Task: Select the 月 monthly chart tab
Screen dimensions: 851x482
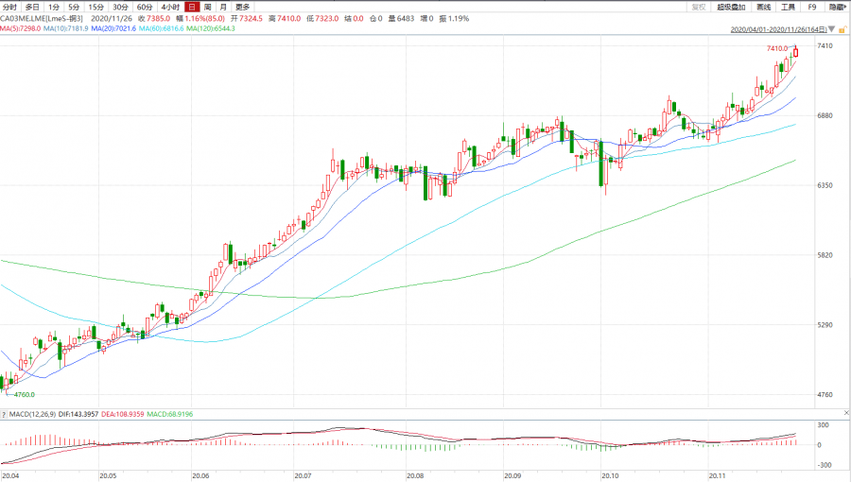Action: click(x=222, y=7)
